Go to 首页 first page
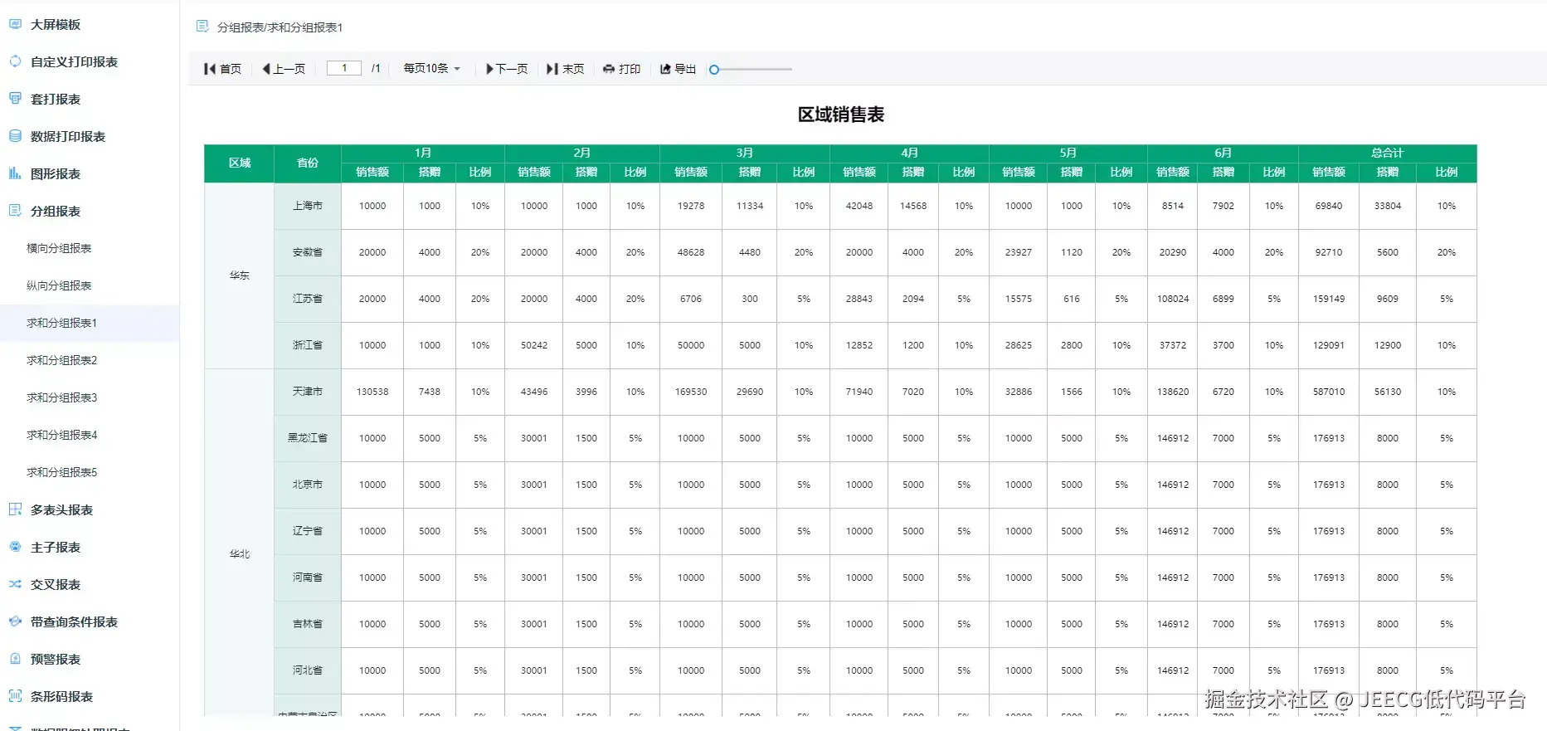The width and height of the screenshot is (1547, 731). (222, 69)
